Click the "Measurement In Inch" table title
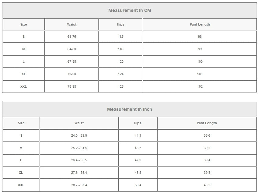261x196 pixels. [130, 109]
